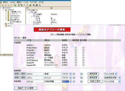
Task: Click the tag name field containing hikitugi
Action: (x=35, y=81)
